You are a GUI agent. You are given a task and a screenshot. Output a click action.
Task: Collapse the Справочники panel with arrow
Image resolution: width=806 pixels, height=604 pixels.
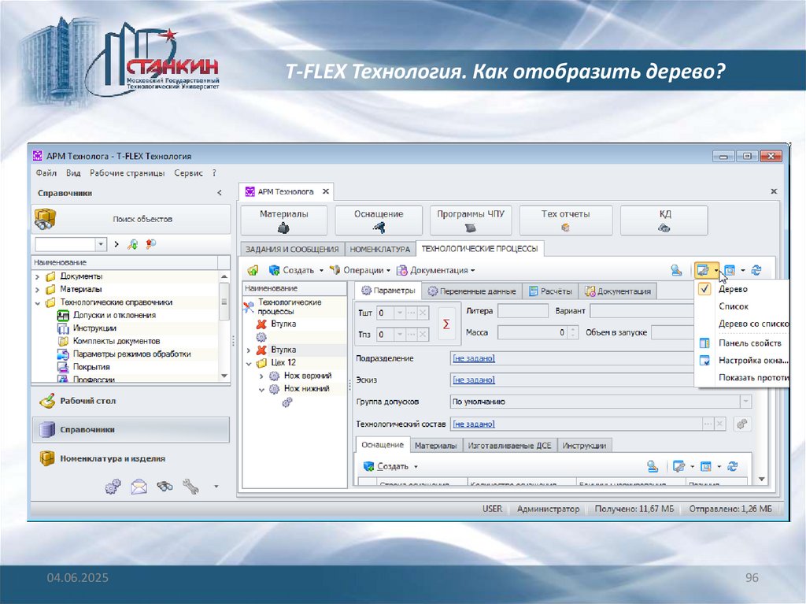point(220,193)
